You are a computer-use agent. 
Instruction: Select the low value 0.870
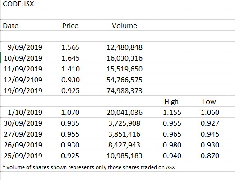pyautogui.click(x=210, y=156)
